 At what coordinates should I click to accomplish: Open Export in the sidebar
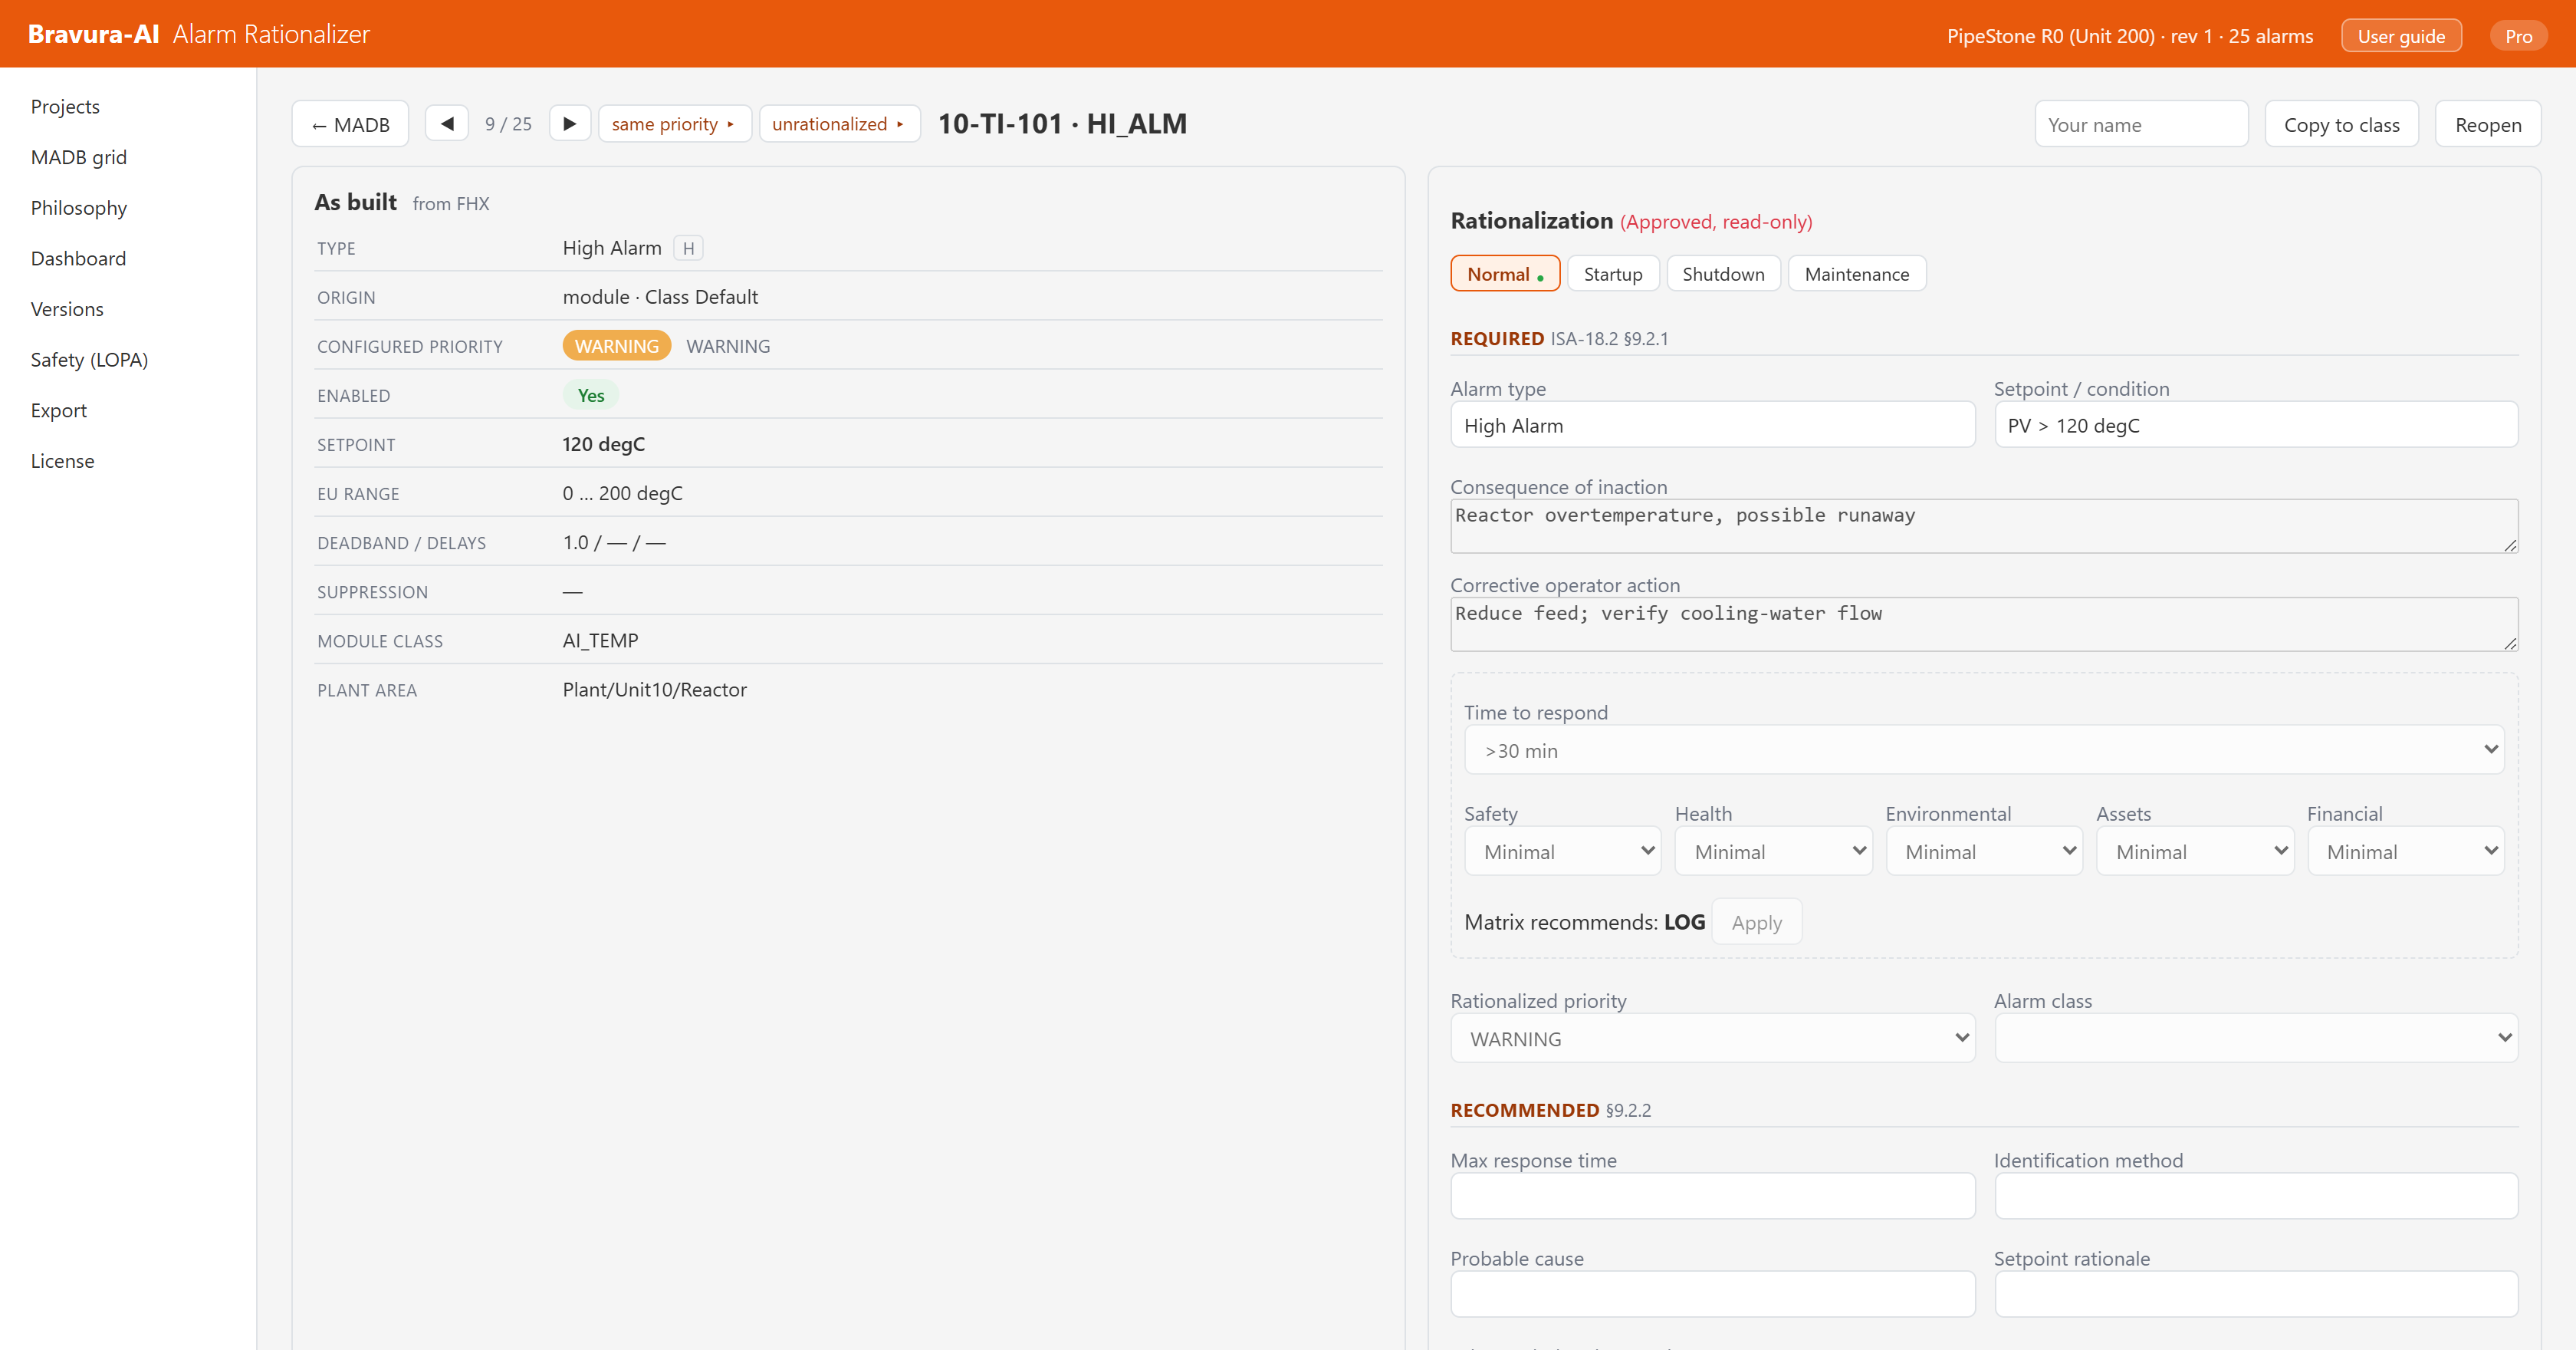58,410
